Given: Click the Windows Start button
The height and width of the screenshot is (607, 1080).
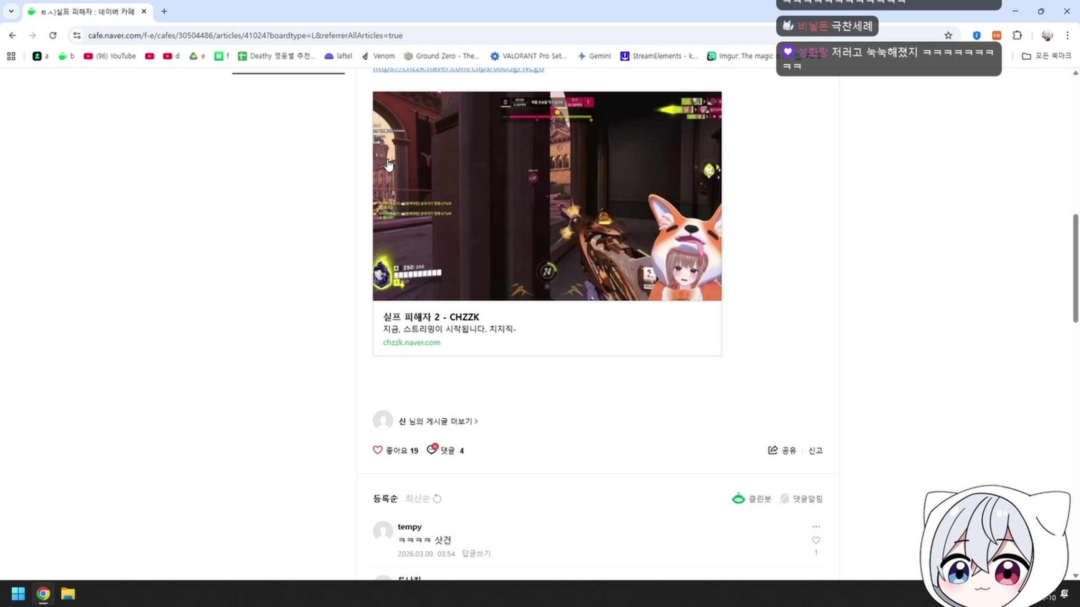Looking at the screenshot, I should [18, 594].
